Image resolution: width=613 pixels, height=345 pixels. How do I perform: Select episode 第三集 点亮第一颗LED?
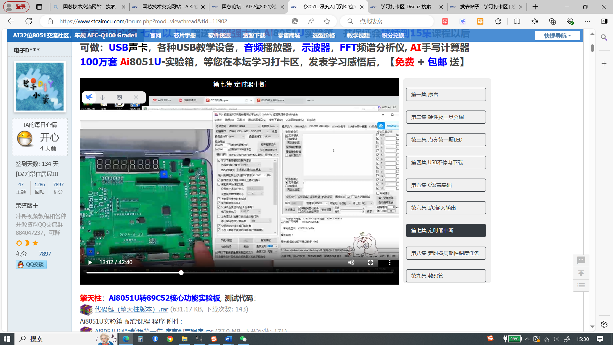(x=446, y=140)
